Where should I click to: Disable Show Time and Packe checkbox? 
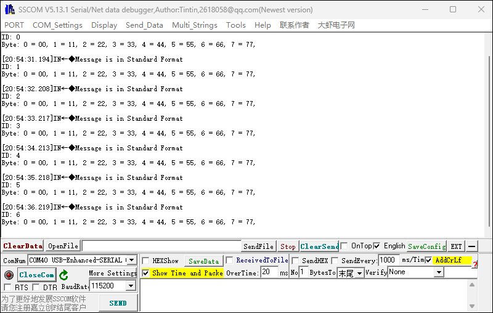[x=145, y=273]
